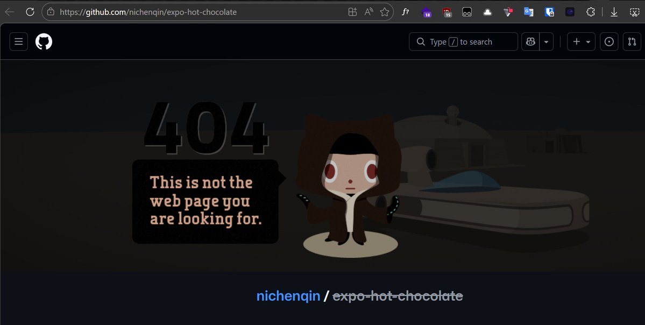Open the purple house extension with badge 18
Viewport: 645px width, 325px height.
(427, 12)
